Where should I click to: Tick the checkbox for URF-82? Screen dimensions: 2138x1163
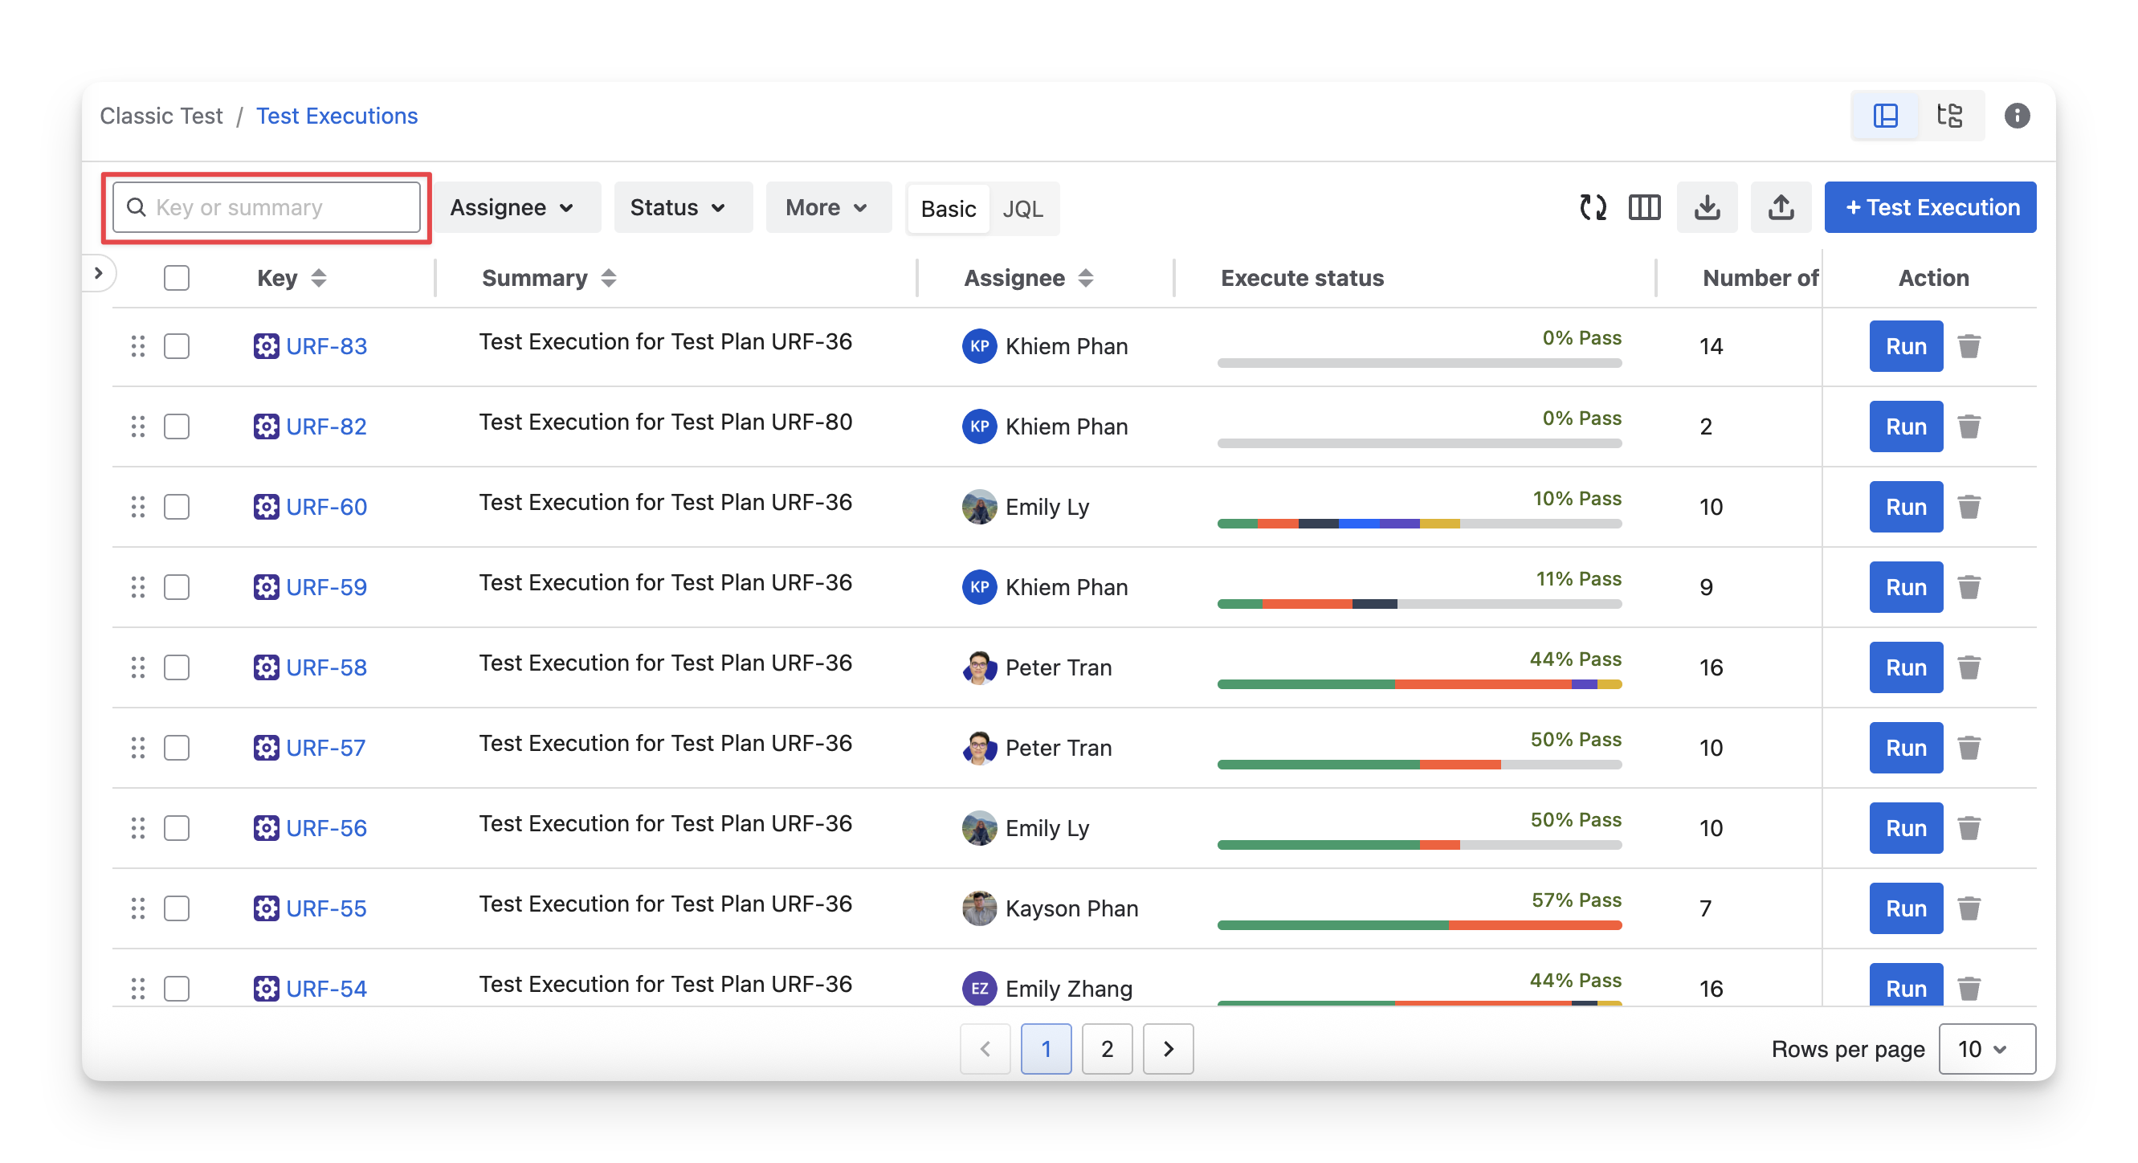[x=177, y=426]
